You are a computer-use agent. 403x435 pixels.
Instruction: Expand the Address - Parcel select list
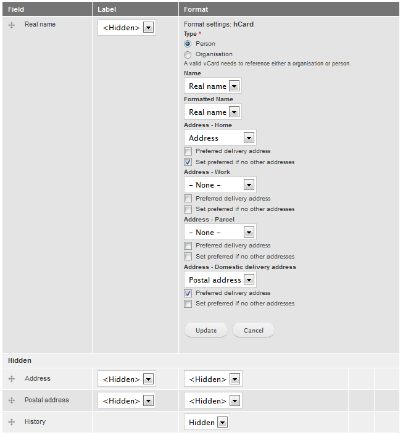pyautogui.click(x=220, y=233)
